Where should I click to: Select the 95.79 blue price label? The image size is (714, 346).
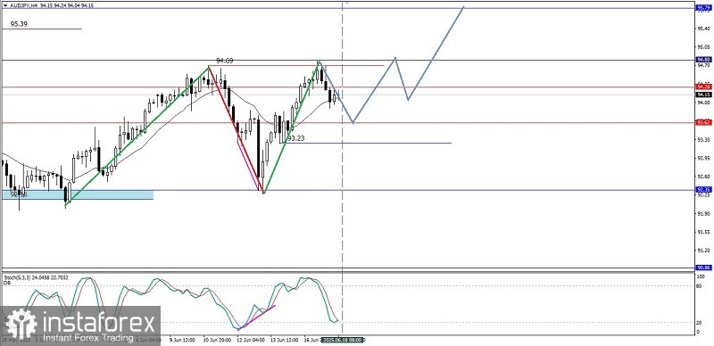point(703,8)
